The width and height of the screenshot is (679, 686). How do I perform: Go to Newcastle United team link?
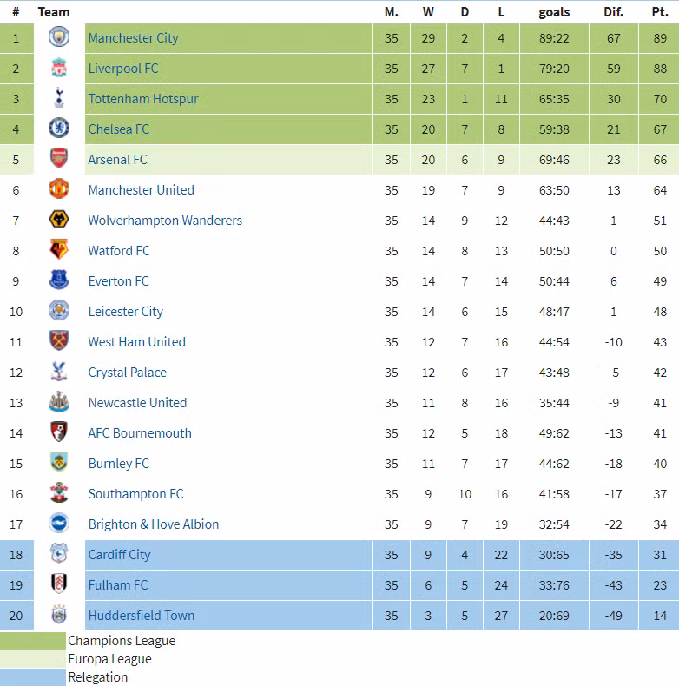click(x=137, y=402)
